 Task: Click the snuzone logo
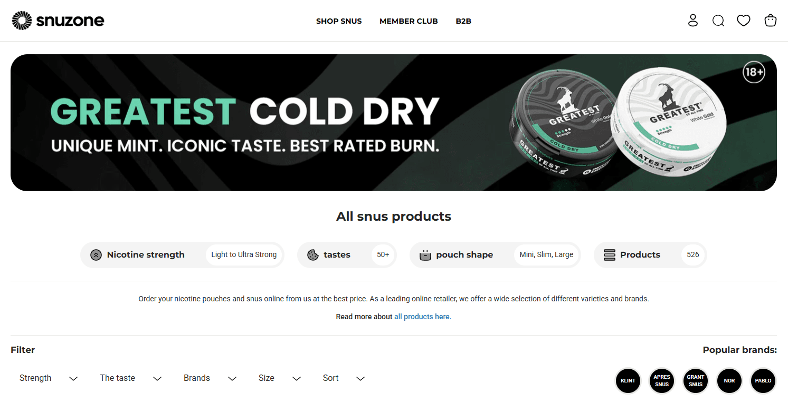58,21
